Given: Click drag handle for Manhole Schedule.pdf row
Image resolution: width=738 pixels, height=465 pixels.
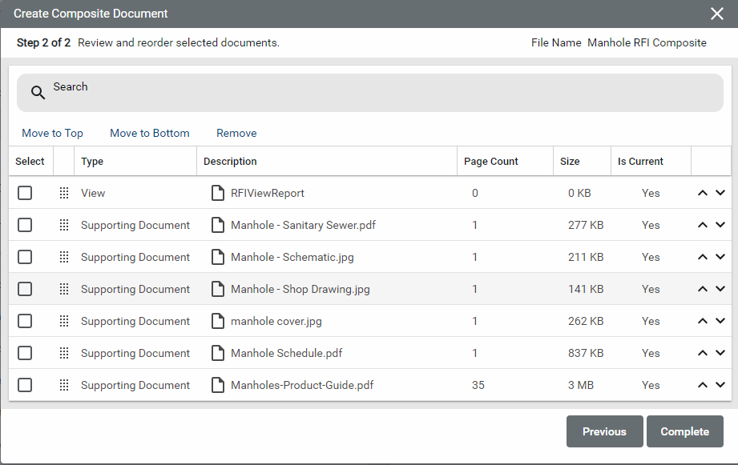Looking at the screenshot, I should click(x=64, y=353).
